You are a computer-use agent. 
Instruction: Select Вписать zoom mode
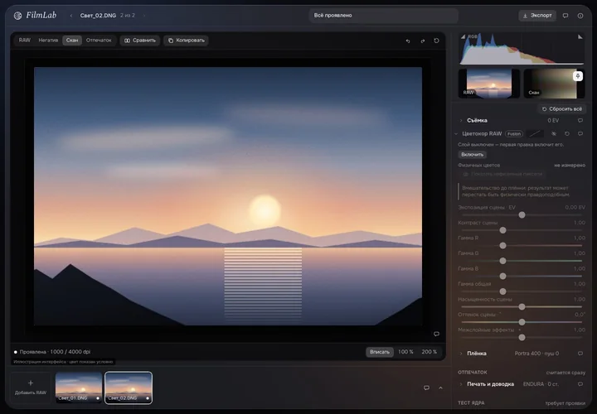click(380, 352)
